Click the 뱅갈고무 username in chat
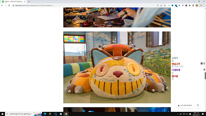This screenshot has width=206, height=116. coord(176,64)
